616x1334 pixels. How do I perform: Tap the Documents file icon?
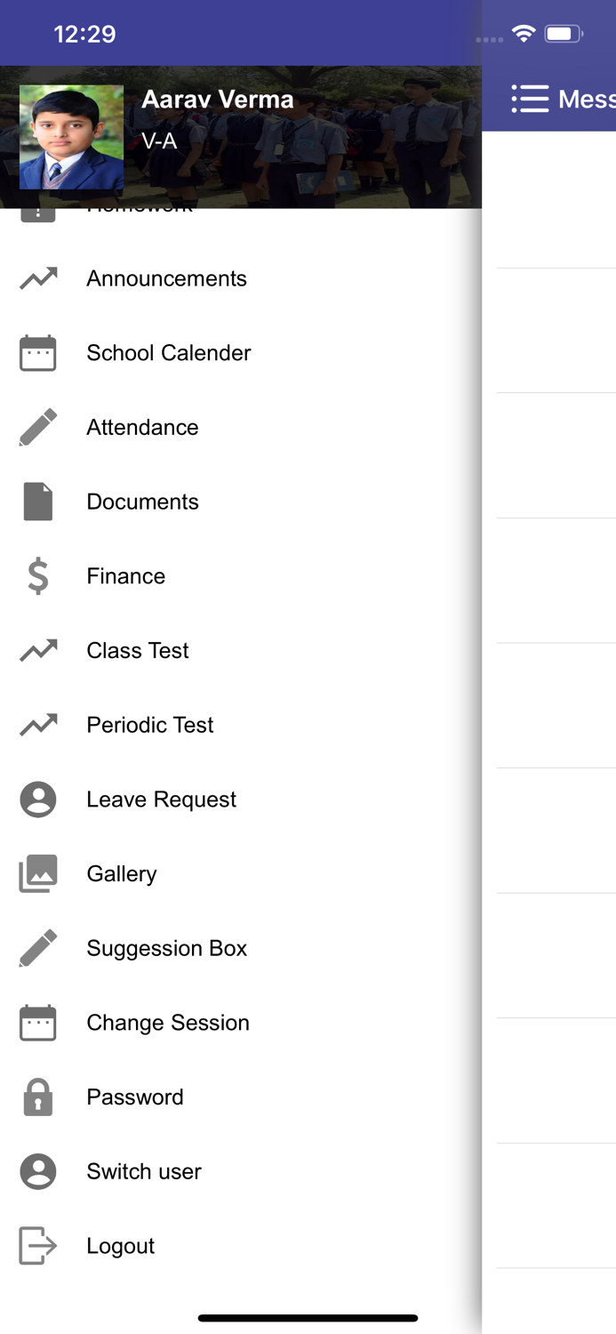click(38, 502)
